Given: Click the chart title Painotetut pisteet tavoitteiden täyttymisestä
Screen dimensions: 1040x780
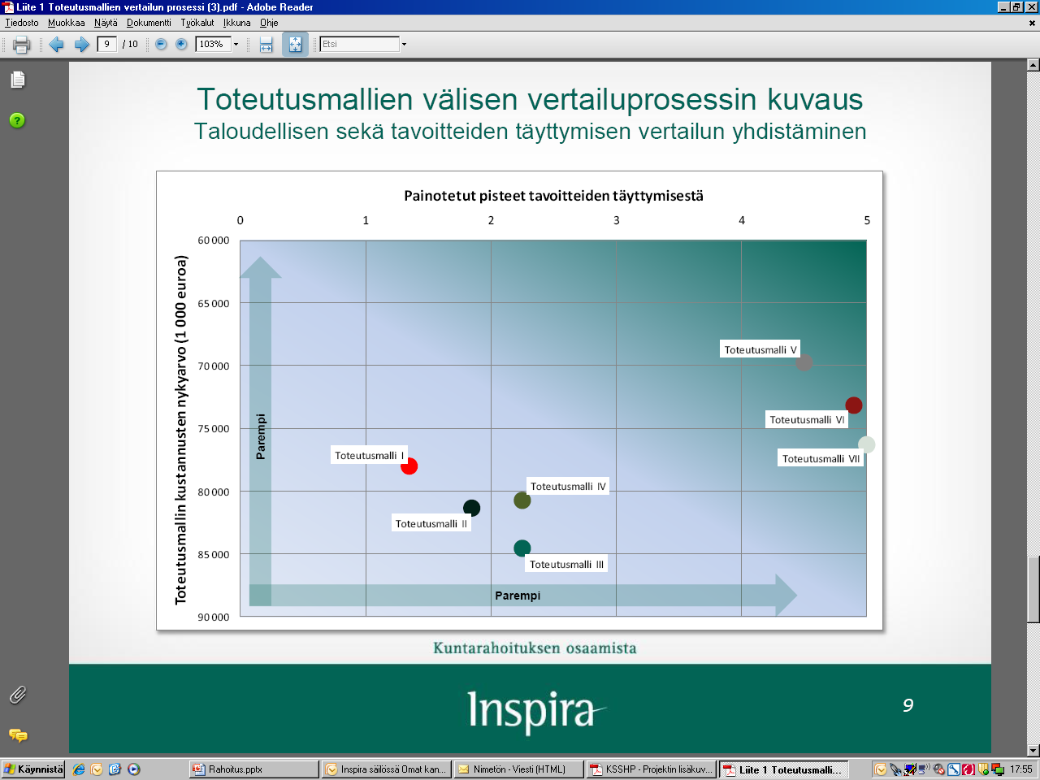Looking at the screenshot, I should (x=554, y=196).
